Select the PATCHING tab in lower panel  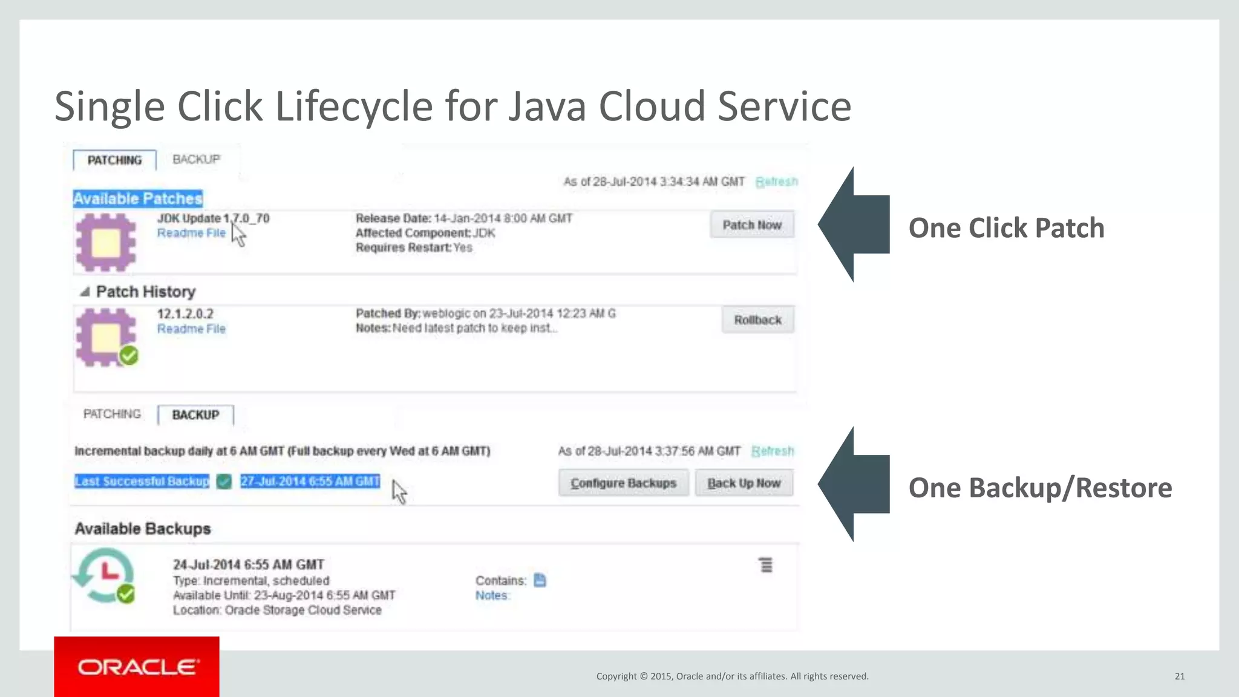click(x=112, y=414)
